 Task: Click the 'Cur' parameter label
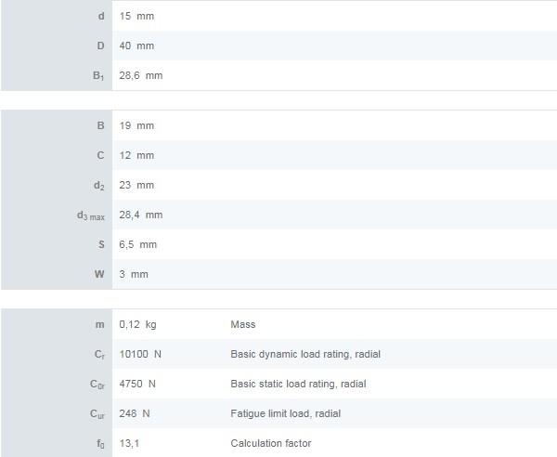pyautogui.click(x=97, y=414)
